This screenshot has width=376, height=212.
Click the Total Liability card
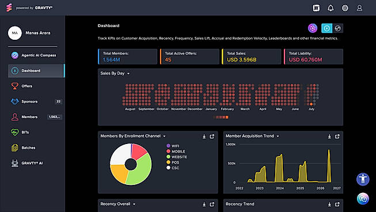pos(313,56)
